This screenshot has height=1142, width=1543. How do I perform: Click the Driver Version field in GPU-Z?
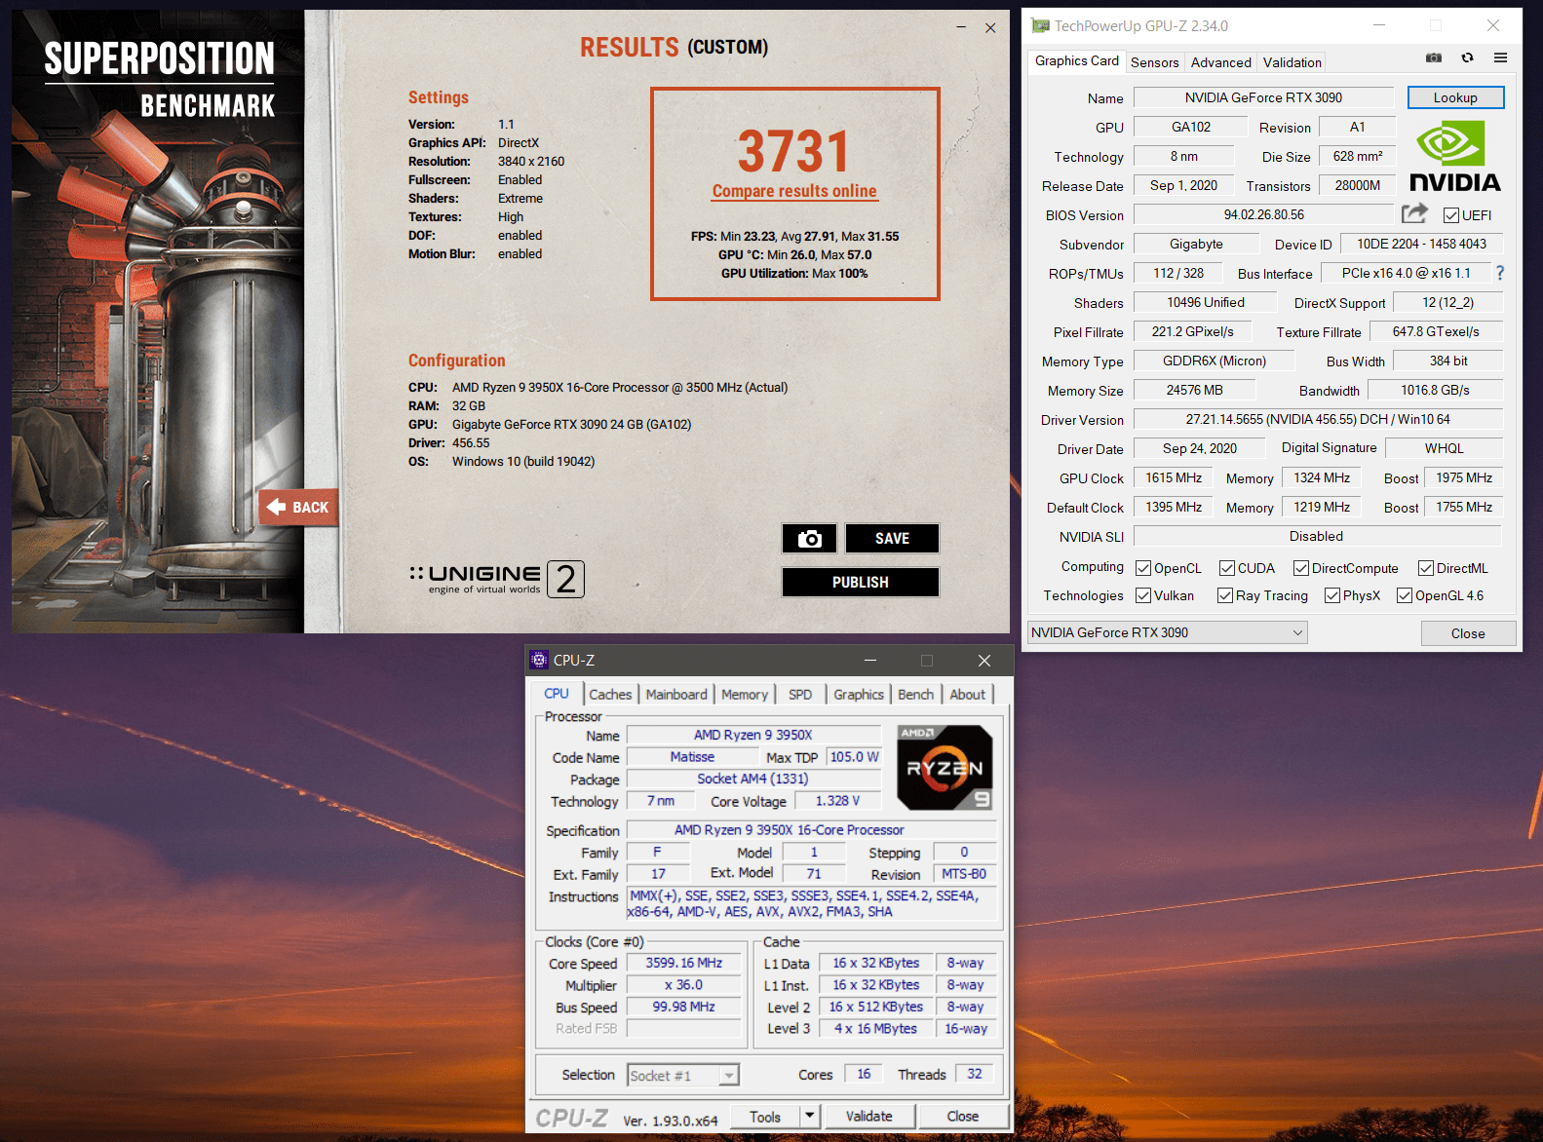1318,419
